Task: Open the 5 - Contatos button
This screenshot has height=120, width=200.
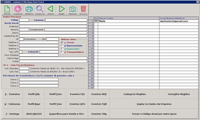Action: pyautogui.click(x=12, y=94)
